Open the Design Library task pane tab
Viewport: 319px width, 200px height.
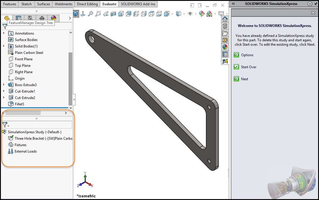[x=225, y=26]
